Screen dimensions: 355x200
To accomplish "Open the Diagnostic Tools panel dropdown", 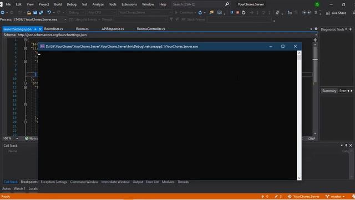I will pos(346,29).
